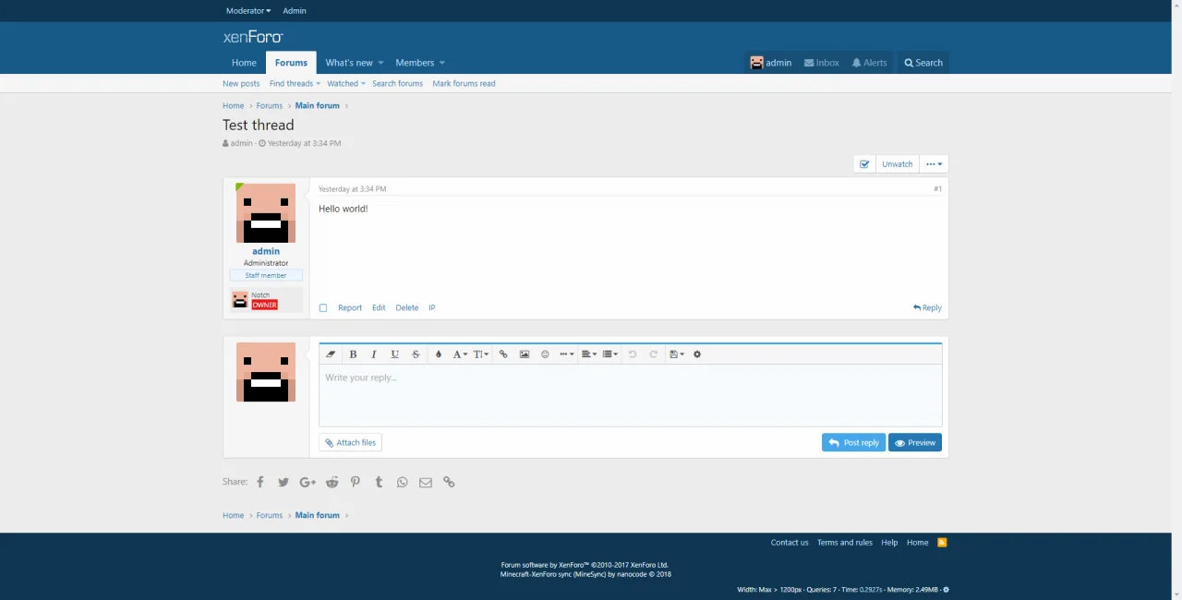Click inside the Write your reply field
Viewport: 1182px width, 600px height.
tap(630, 397)
